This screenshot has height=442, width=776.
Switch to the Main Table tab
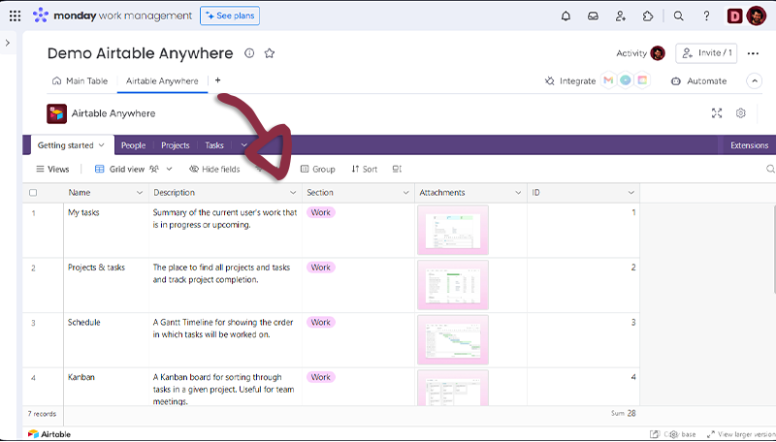point(80,81)
